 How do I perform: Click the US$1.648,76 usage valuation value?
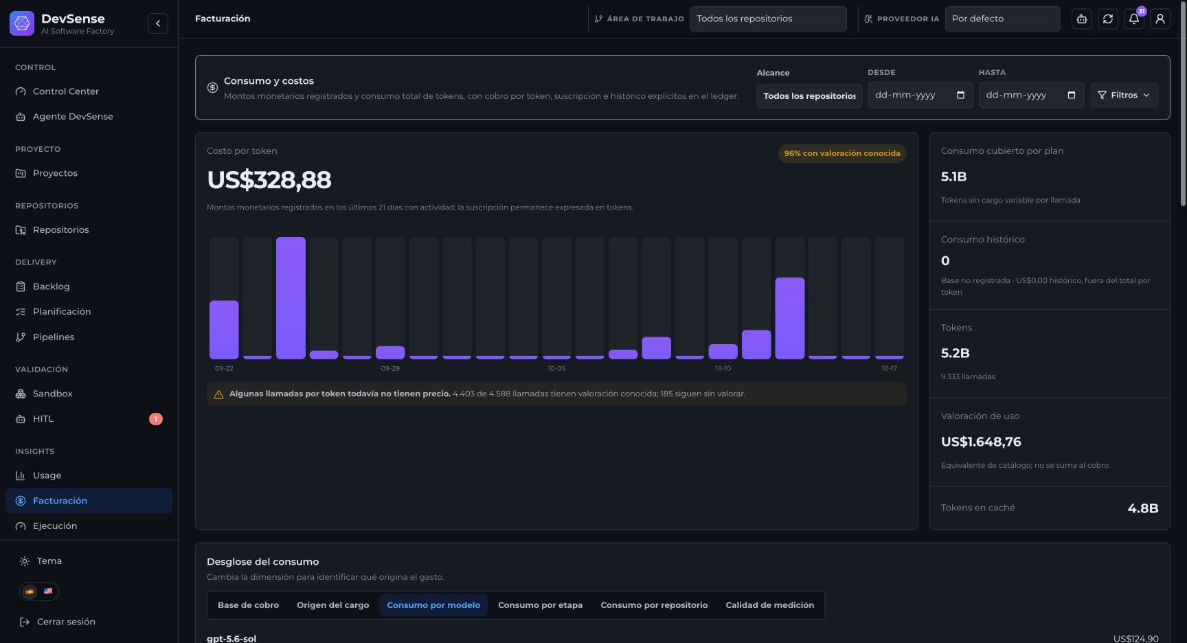click(x=981, y=442)
